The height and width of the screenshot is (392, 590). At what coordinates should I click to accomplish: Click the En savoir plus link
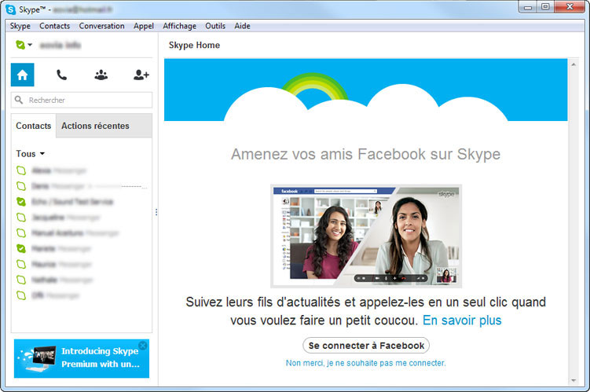[x=462, y=321]
